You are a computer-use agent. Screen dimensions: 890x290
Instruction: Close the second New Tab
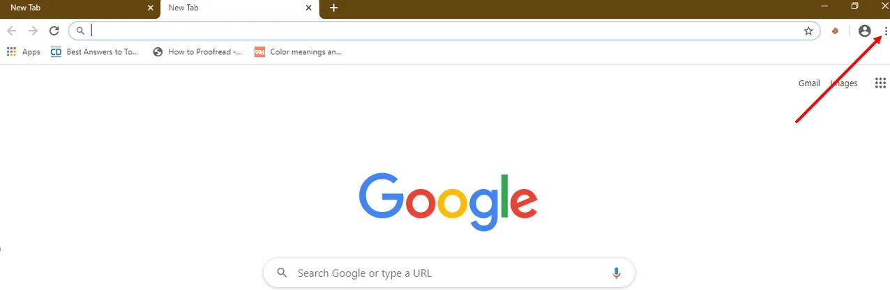309,8
